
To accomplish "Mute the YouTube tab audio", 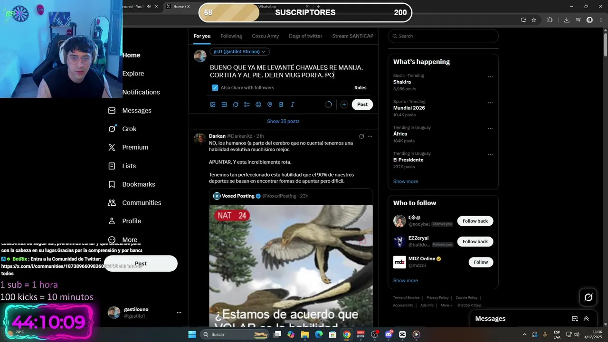I will [x=149, y=7].
